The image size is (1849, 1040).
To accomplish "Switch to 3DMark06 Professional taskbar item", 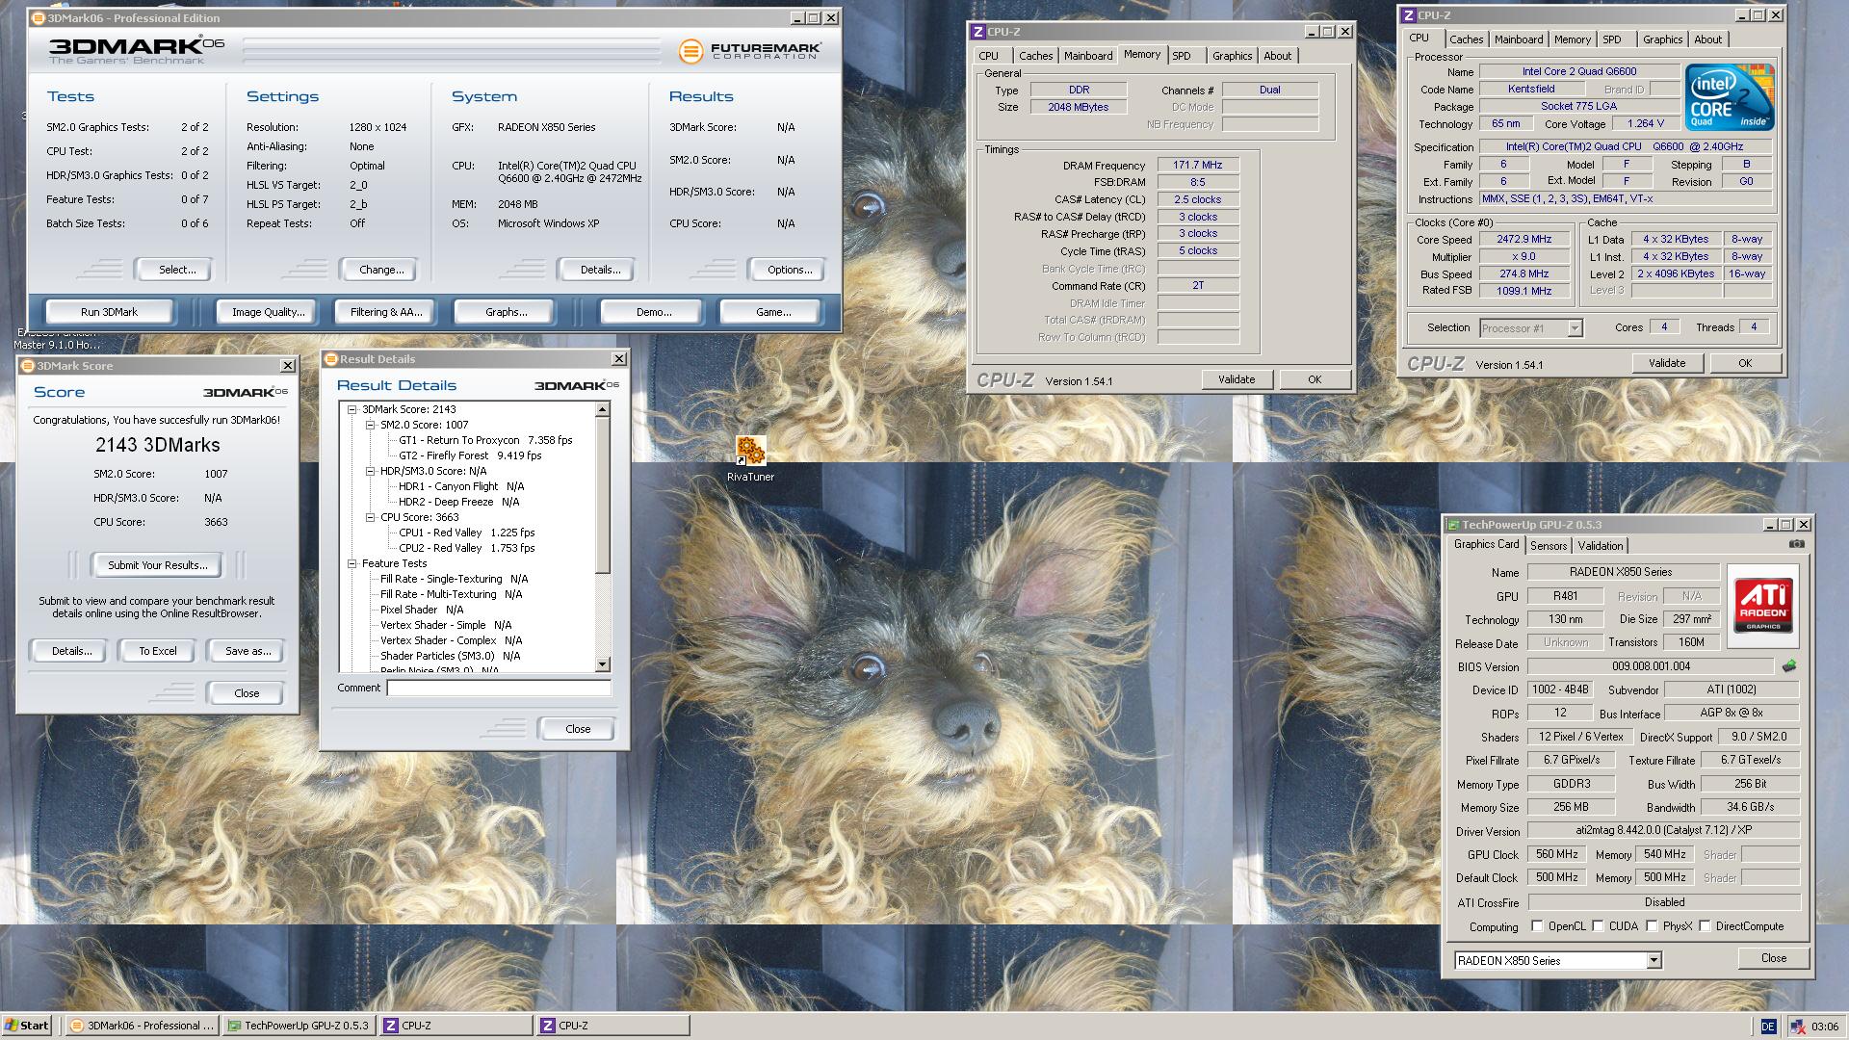I will tap(143, 1026).
